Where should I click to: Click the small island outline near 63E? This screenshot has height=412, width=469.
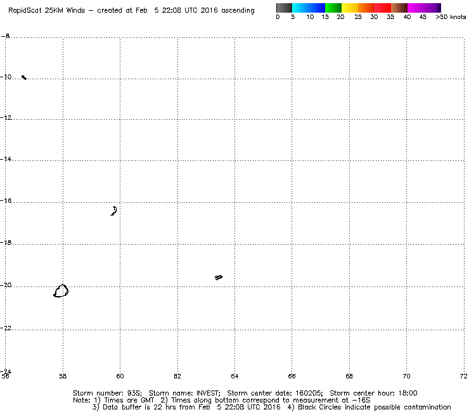219,278
